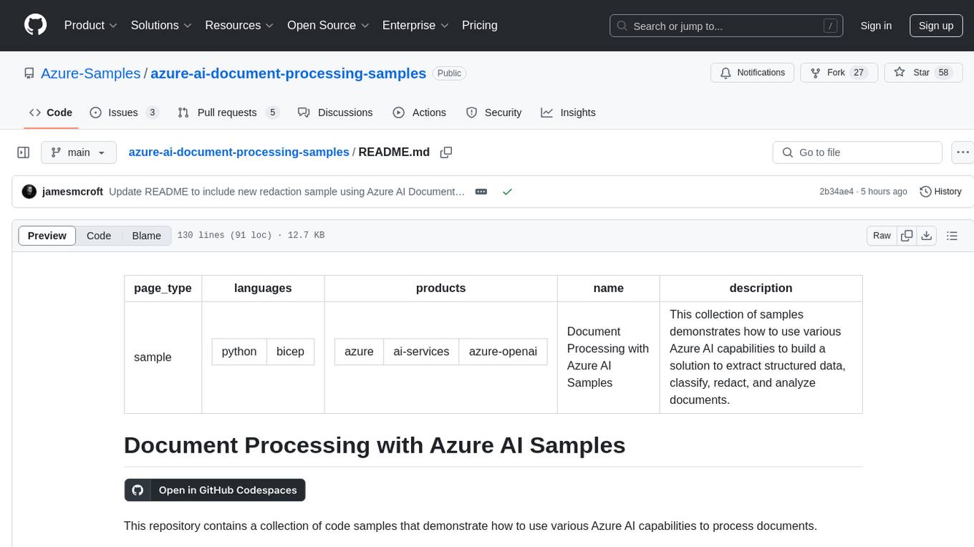Image resolution: width=974 pixels, height=547 pixels.
Task: Click the Sign up button
Action: click(x=936, y=26)
